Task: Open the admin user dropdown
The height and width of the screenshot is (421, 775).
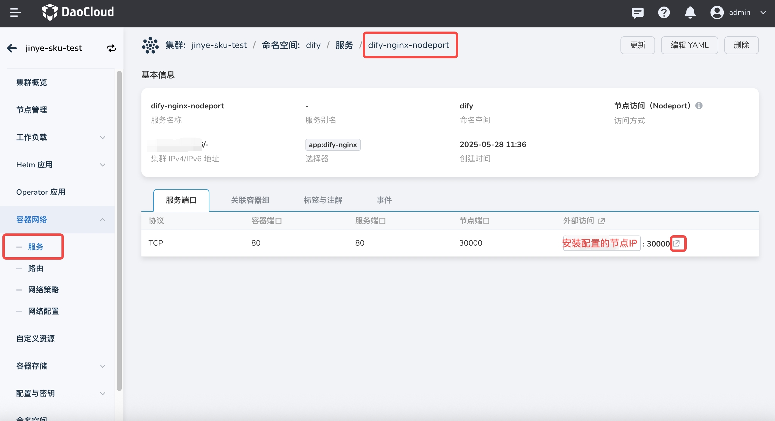Action: [x=739, y=13]
